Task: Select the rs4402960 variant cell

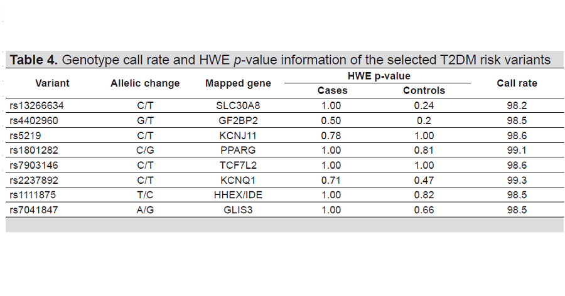Action: 35,120
